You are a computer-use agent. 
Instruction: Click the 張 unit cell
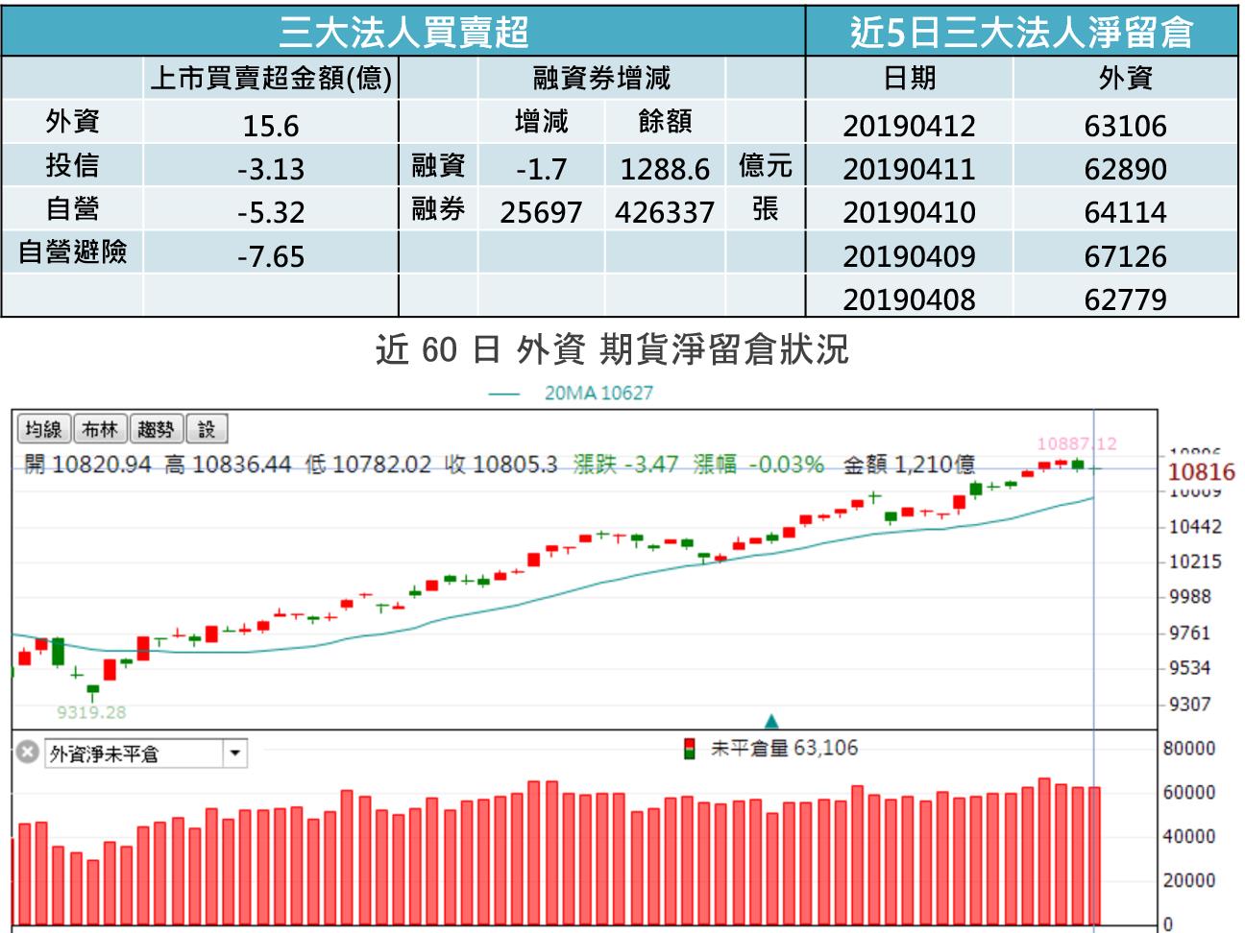[x=765, y=208]
